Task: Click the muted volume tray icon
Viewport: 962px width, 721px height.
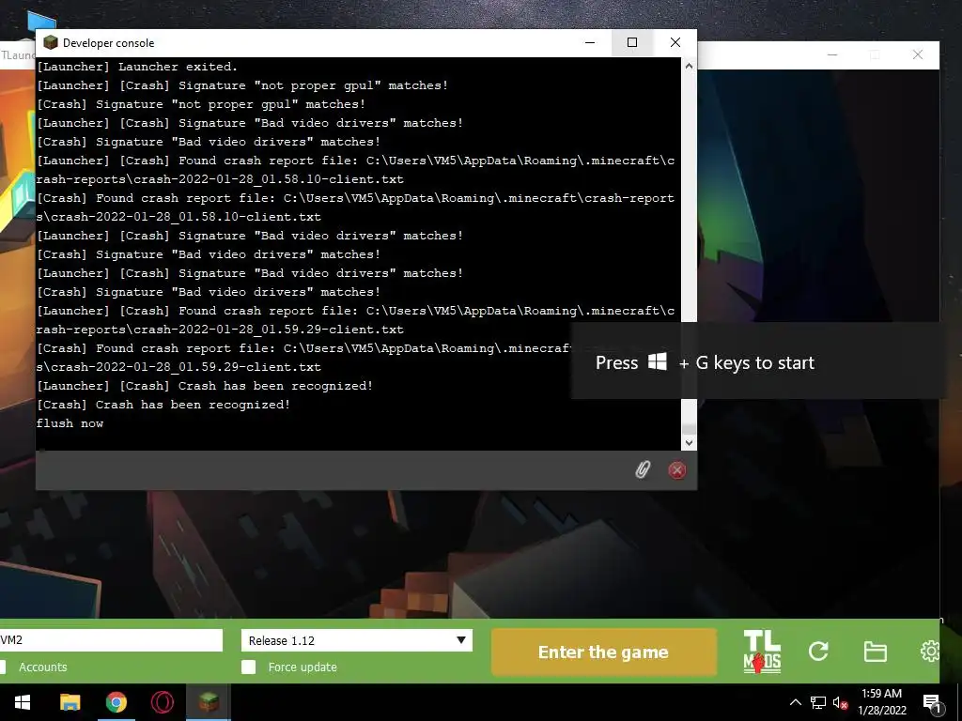Action: [x=841, y=702]
